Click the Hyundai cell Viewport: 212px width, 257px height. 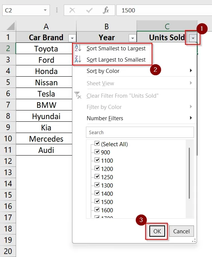pyautogui.click(x=44, y=116)
